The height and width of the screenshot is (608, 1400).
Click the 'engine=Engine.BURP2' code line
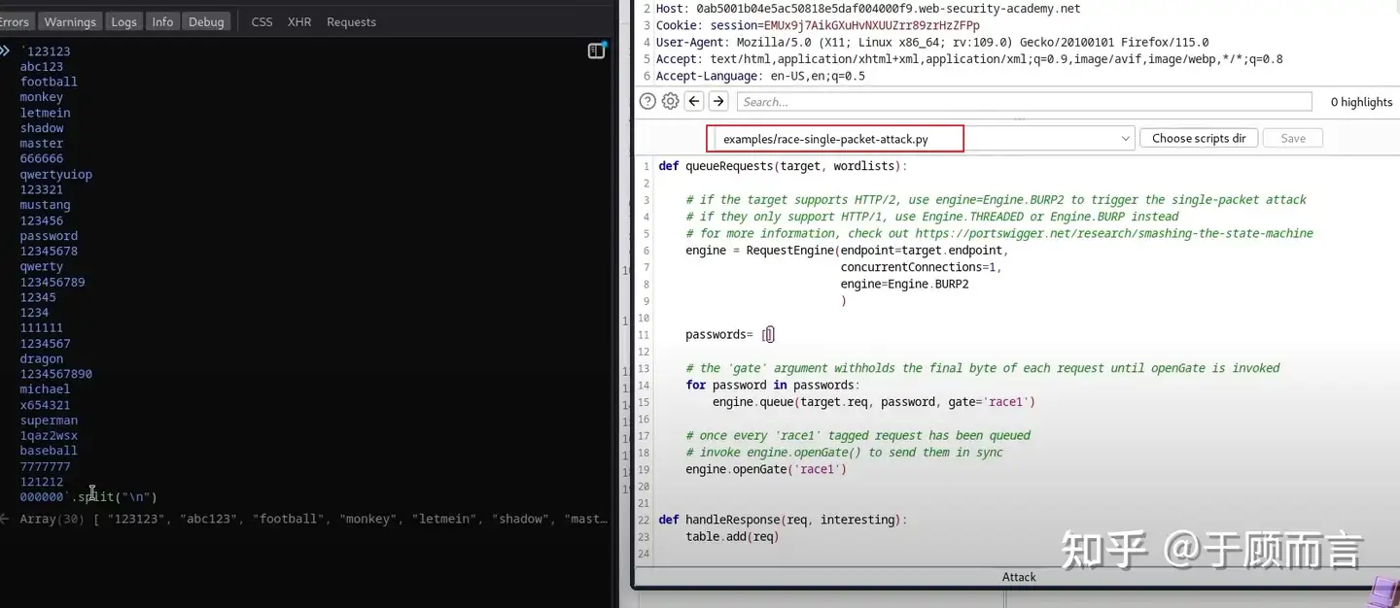click(x=904, y=284)
